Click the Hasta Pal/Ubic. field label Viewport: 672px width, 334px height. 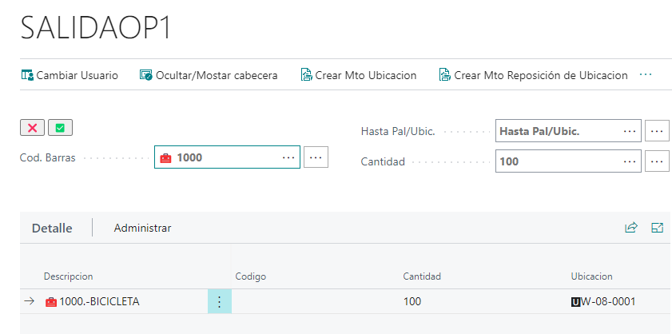pos(398,131)
